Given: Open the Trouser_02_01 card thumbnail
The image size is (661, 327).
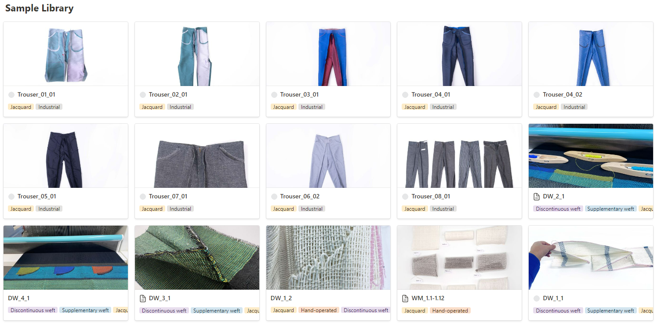Looking at the screenshot, I should pos(197,54).
